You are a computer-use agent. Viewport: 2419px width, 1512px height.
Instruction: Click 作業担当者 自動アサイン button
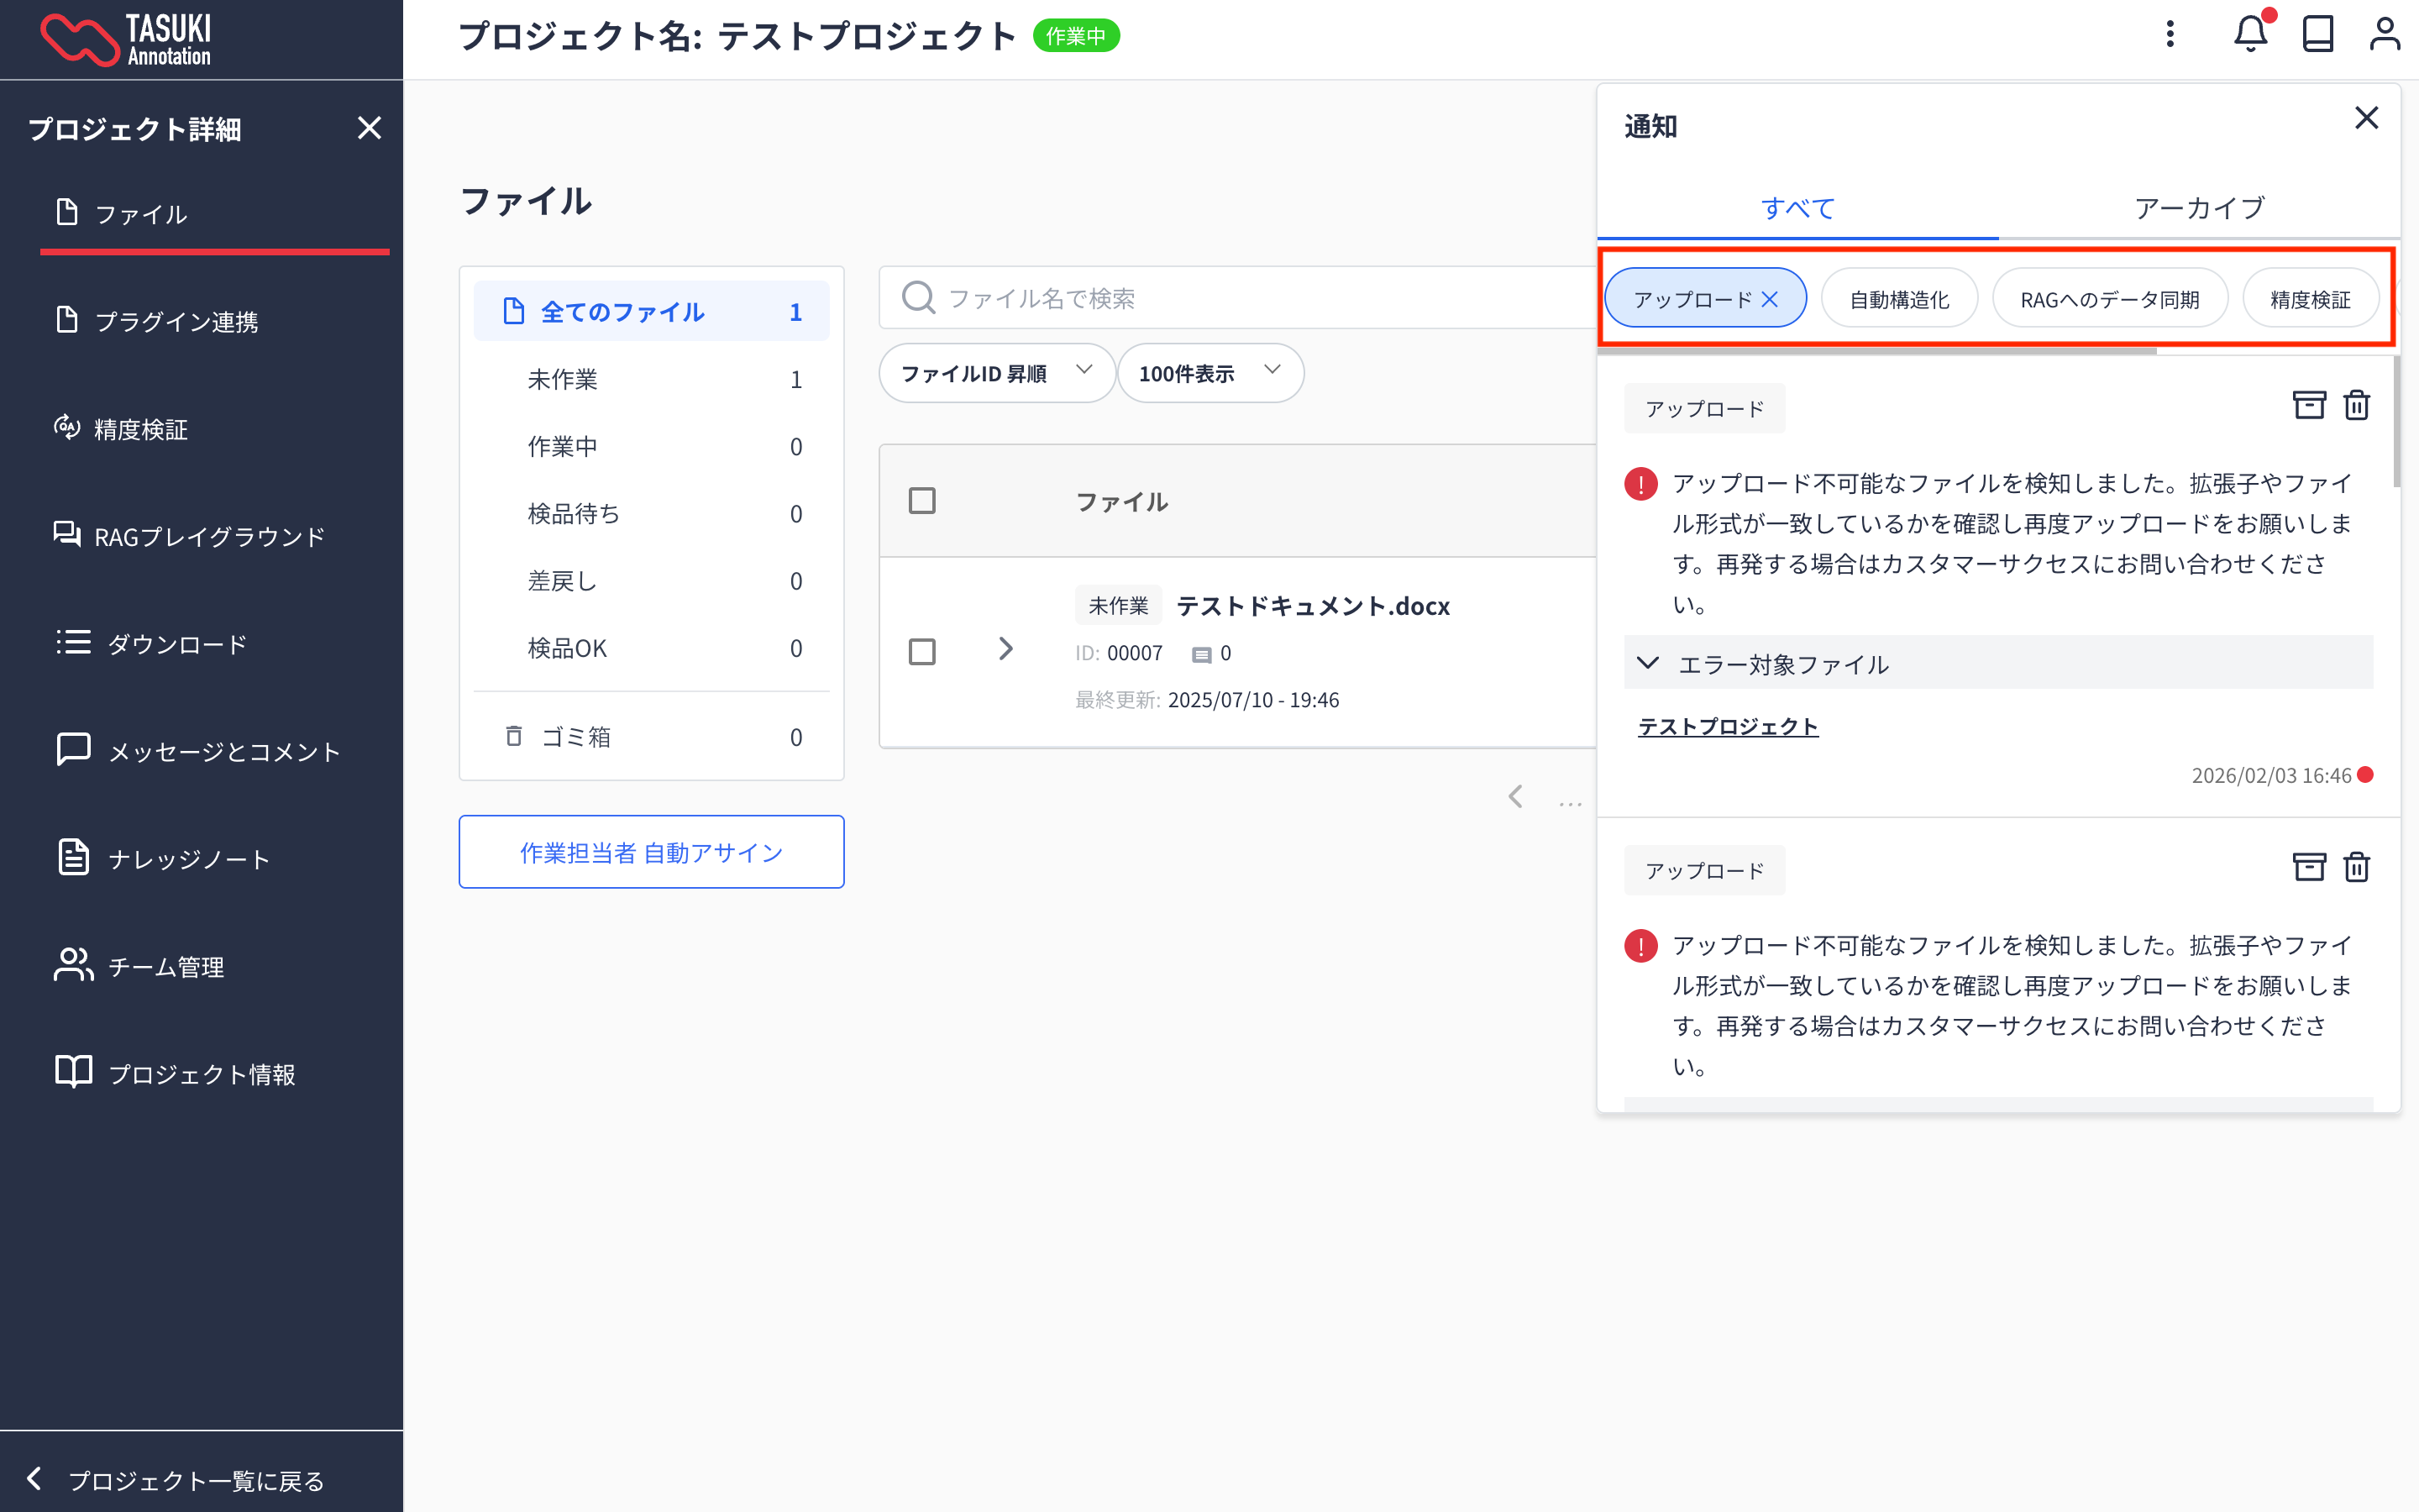(x=651, y=852)
